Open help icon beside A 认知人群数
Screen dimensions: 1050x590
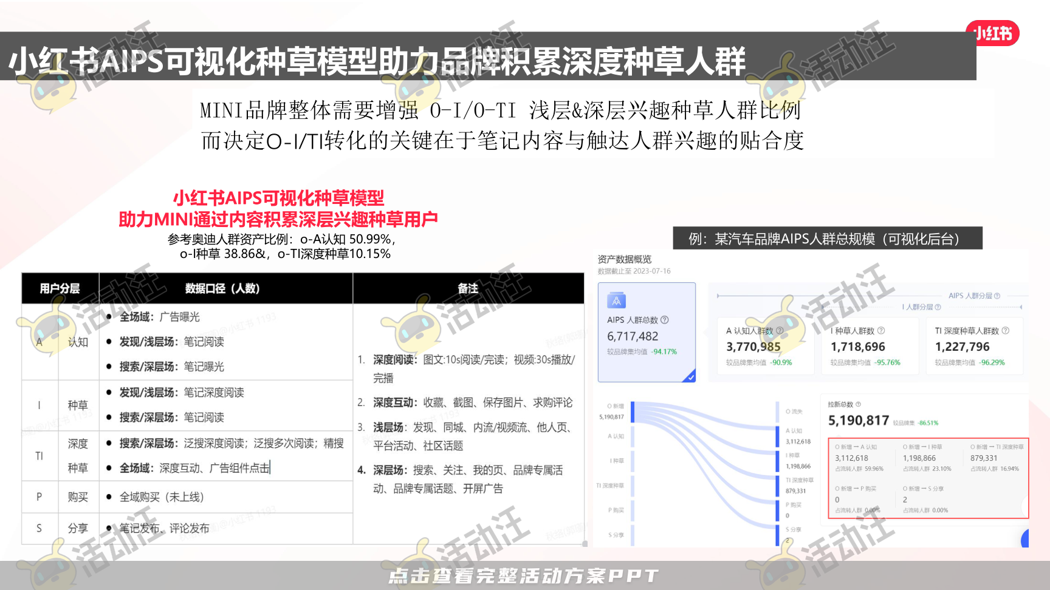click(x=780, y=331)
